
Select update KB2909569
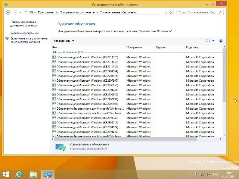click(87, 71)
